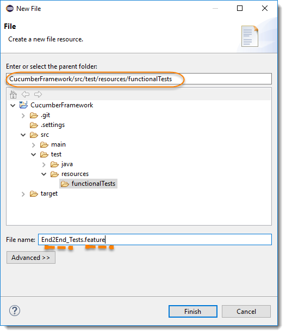Click the .settings folder icon

(x=34, y=125)
